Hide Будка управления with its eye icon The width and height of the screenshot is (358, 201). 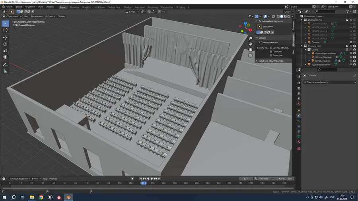[351, 64]
